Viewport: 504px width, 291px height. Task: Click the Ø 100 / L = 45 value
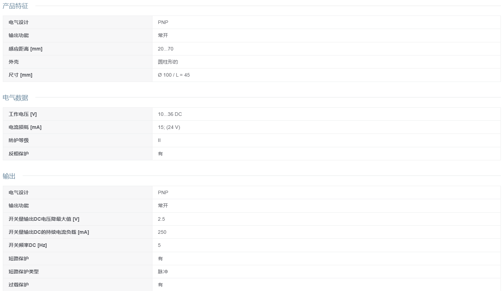[x=174, y=75]
